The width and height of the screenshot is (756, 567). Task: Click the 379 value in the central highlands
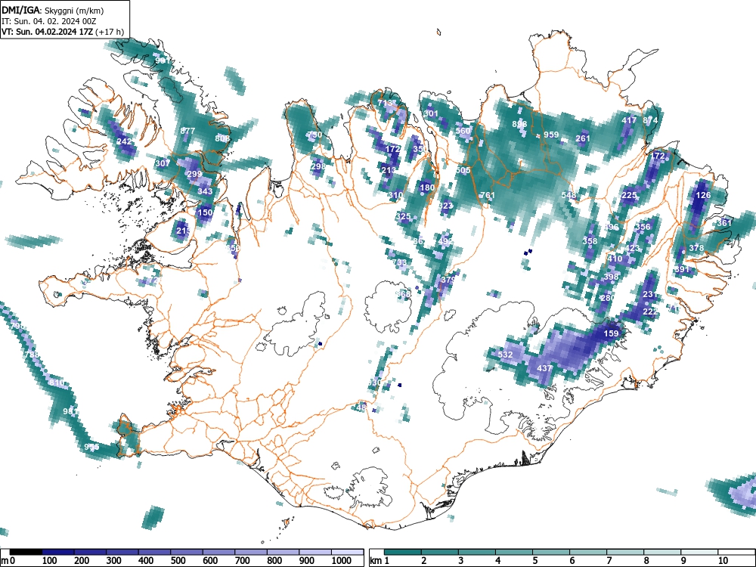tap(448, 280)
